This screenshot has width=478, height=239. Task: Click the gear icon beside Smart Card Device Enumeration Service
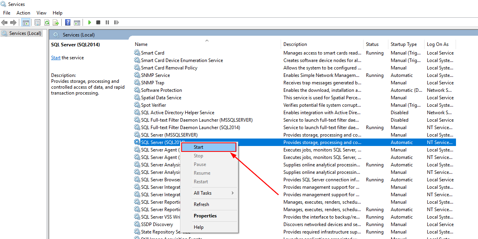(x=137, y=60)
